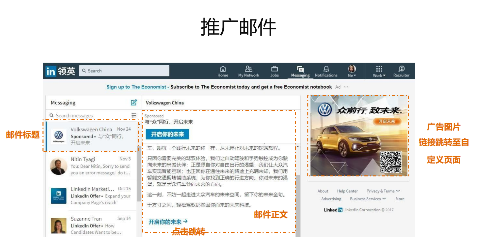
Task: Click the 开启你的未来 arrow link at bottom
Action: point(168,222)
